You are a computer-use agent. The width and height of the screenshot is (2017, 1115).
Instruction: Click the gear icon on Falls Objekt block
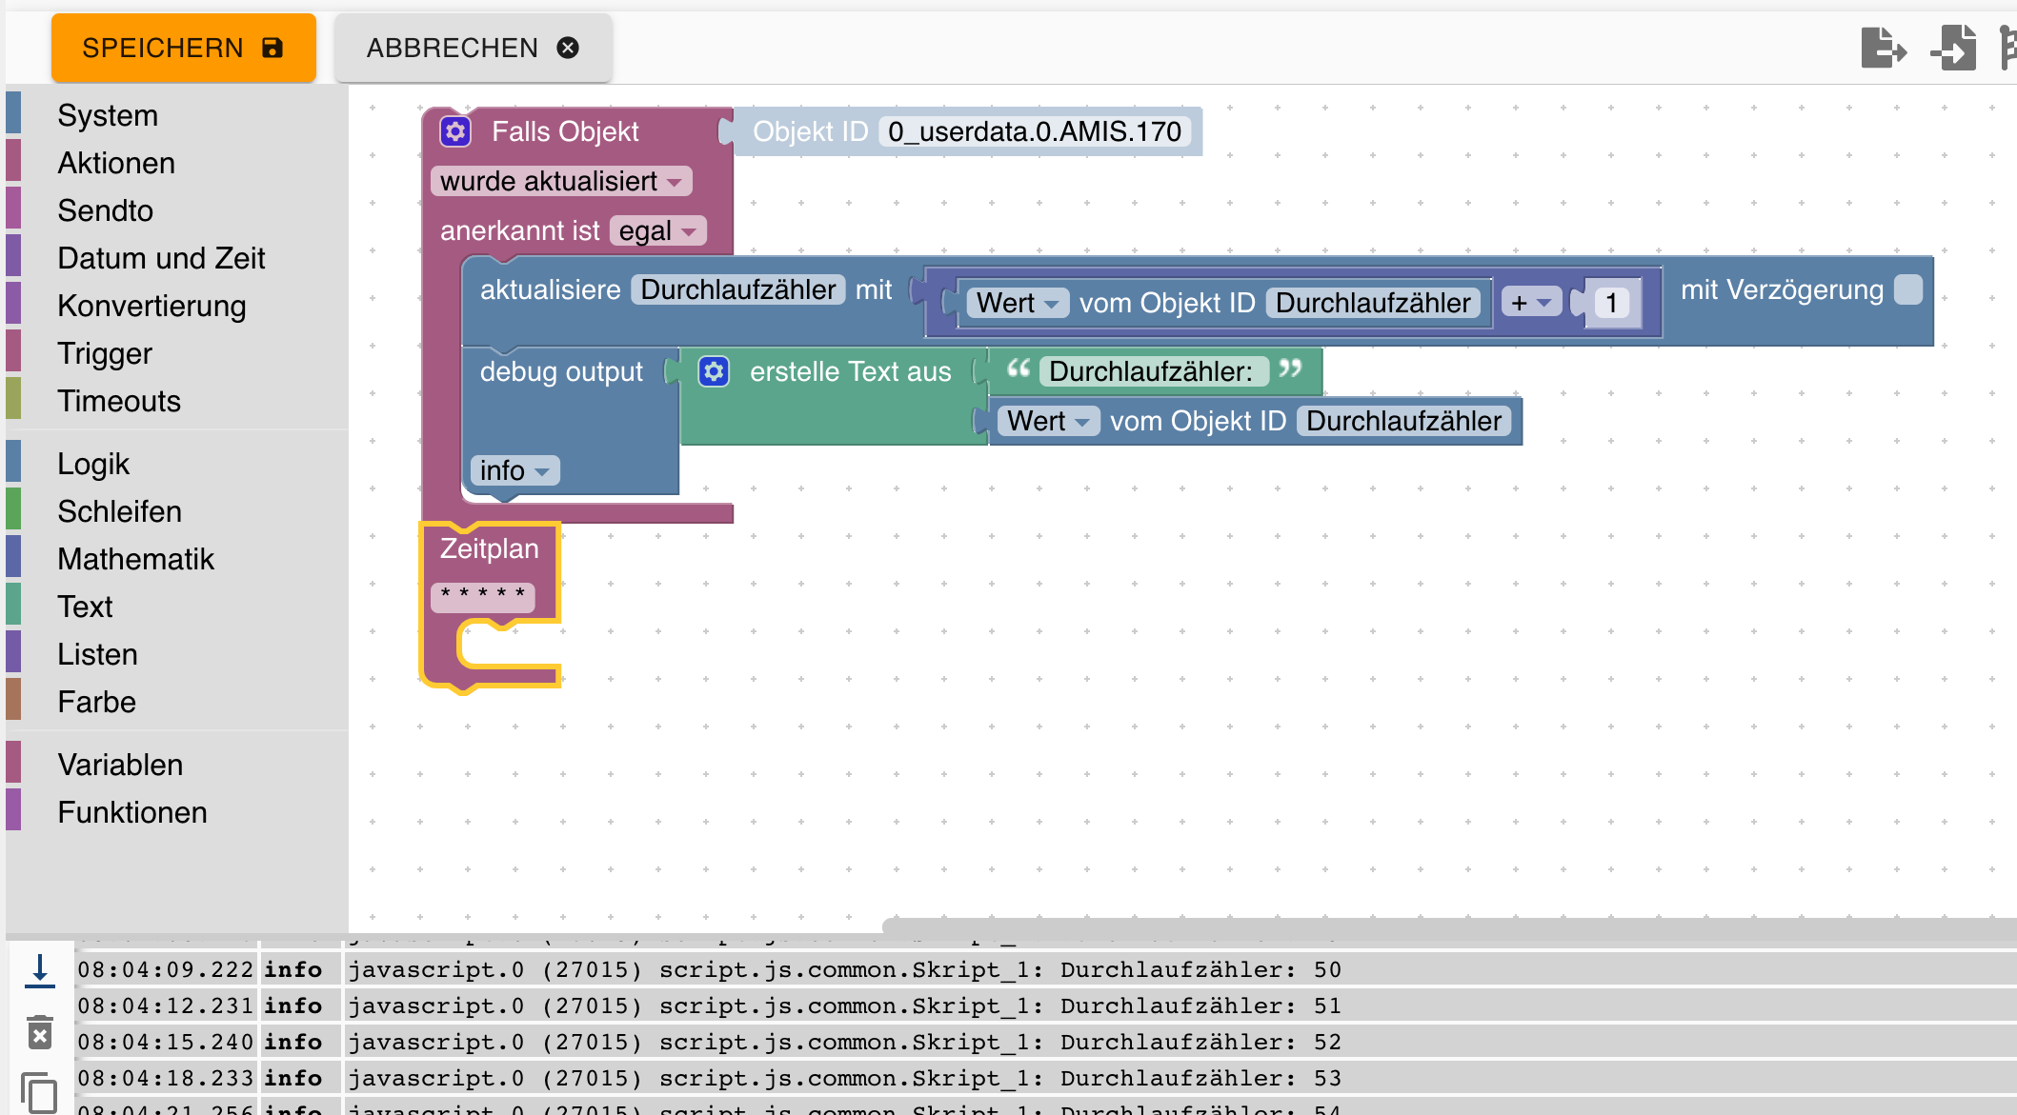pos(455,131)
